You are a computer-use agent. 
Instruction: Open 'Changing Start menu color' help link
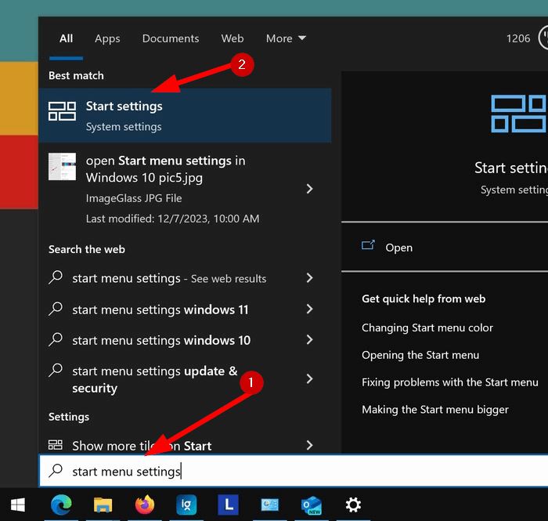click(x=427, y=328)
